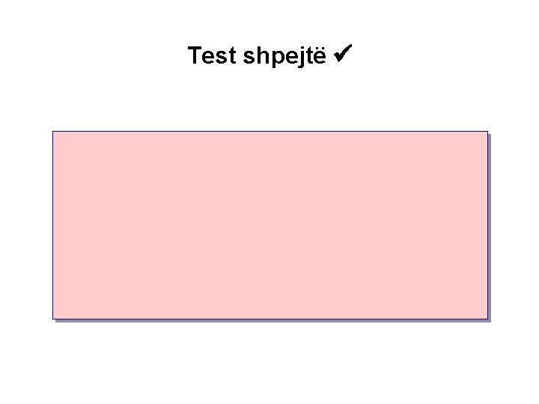Click the "ë" at the end of "shpejtë"
The height and width of the screenshot is (404, 539).
coord(320,56)
